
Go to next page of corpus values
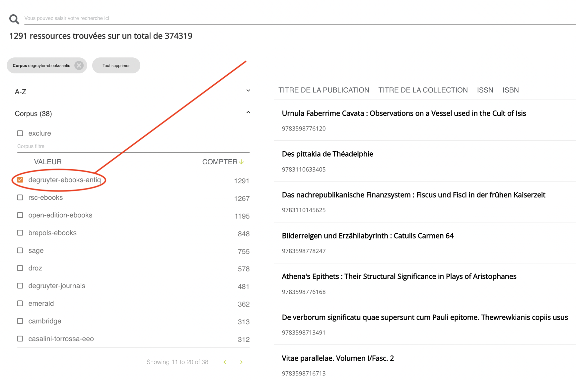point(241,362)
